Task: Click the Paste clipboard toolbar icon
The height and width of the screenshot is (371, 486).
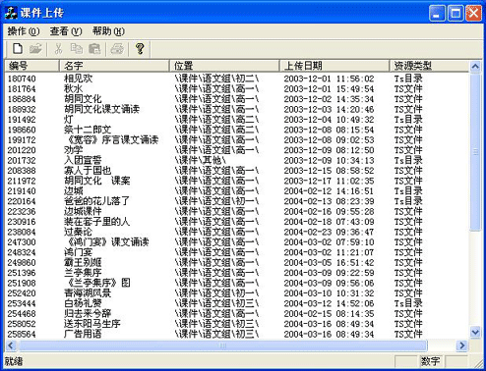Action: [x=94, y=49]
